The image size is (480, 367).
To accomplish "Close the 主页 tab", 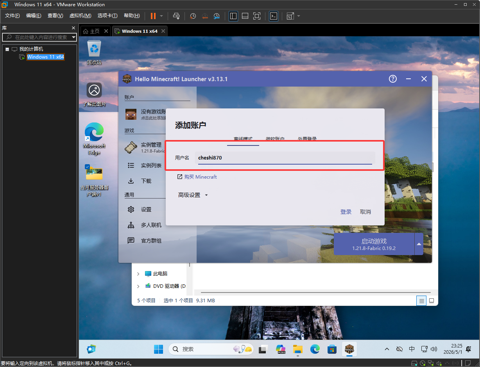I will [x=106, y=31].
